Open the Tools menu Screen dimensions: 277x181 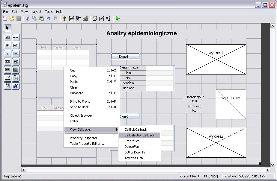tap(49, 12)
